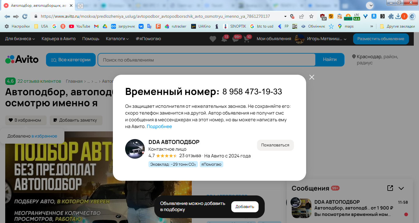Open favorites heart icon in header

(213, 39)
